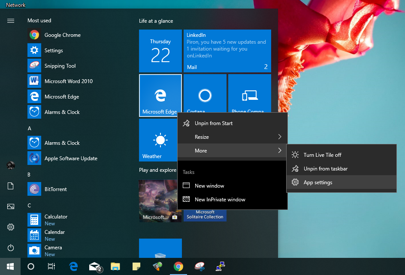
Task: Select Unpin from taskbar
Action: [342, 169]
